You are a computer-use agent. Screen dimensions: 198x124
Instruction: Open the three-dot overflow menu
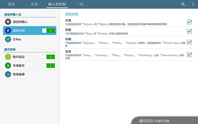pos(193,4)
